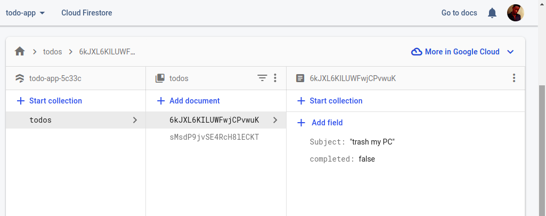The height and width of the screenshot is (216, 546).
Task: Open document panel three-dot menu
Action: click(x=514, y=78)
